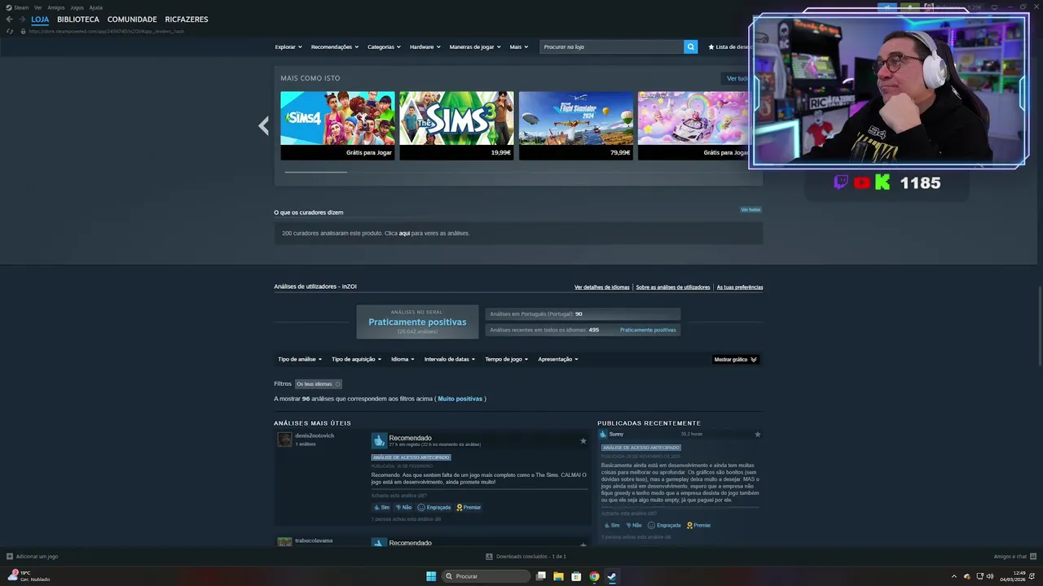Viewport: 1043px width, 586px height.
Task: Open the Ajuda menu
Action: (96, 7)
